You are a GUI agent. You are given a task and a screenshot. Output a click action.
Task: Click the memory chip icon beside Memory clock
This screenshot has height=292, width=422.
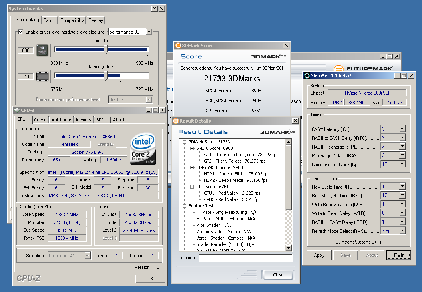(x=42, y=76)
